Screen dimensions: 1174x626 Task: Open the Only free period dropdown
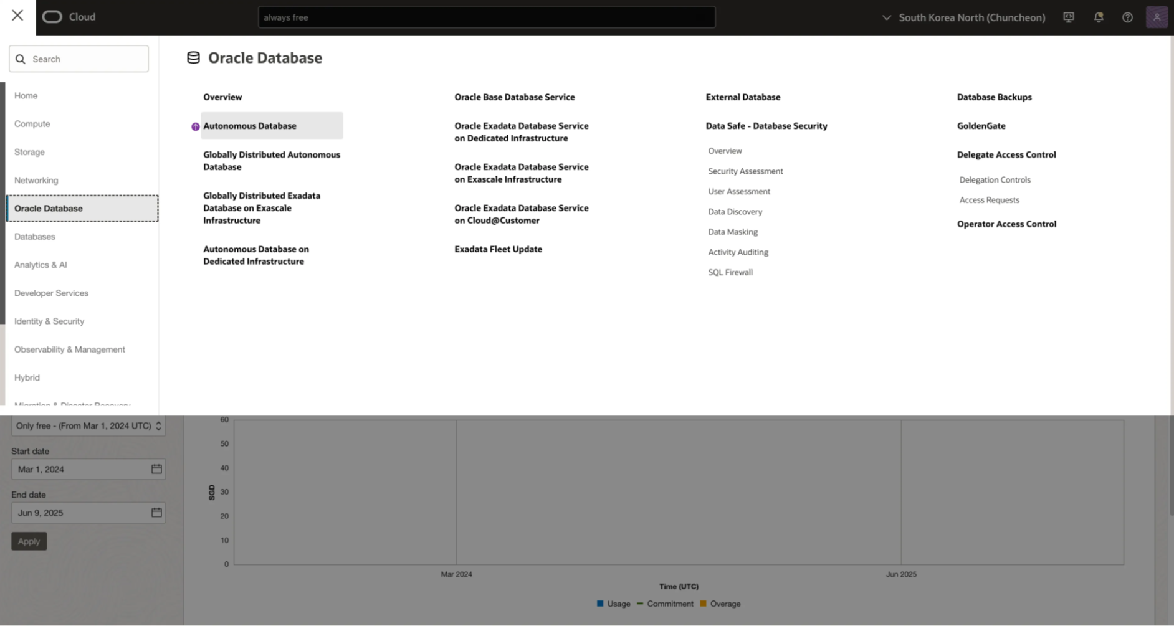[88, 426]
